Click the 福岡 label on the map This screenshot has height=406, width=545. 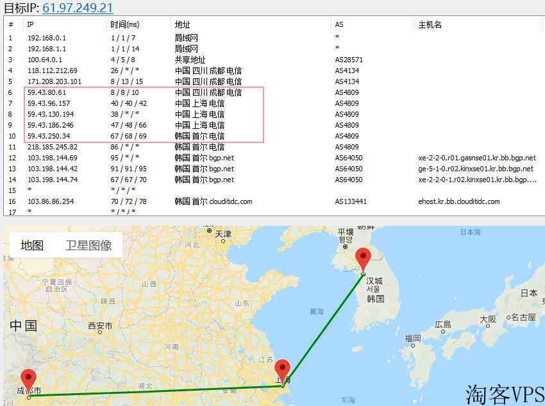pyautogui.click(x=413, y=338)
